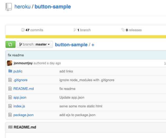Open the heroku owner link

(22, 7)
